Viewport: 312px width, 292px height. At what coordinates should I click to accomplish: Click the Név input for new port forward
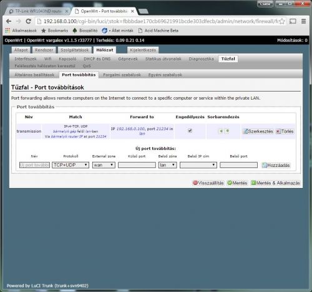[34, 165]
